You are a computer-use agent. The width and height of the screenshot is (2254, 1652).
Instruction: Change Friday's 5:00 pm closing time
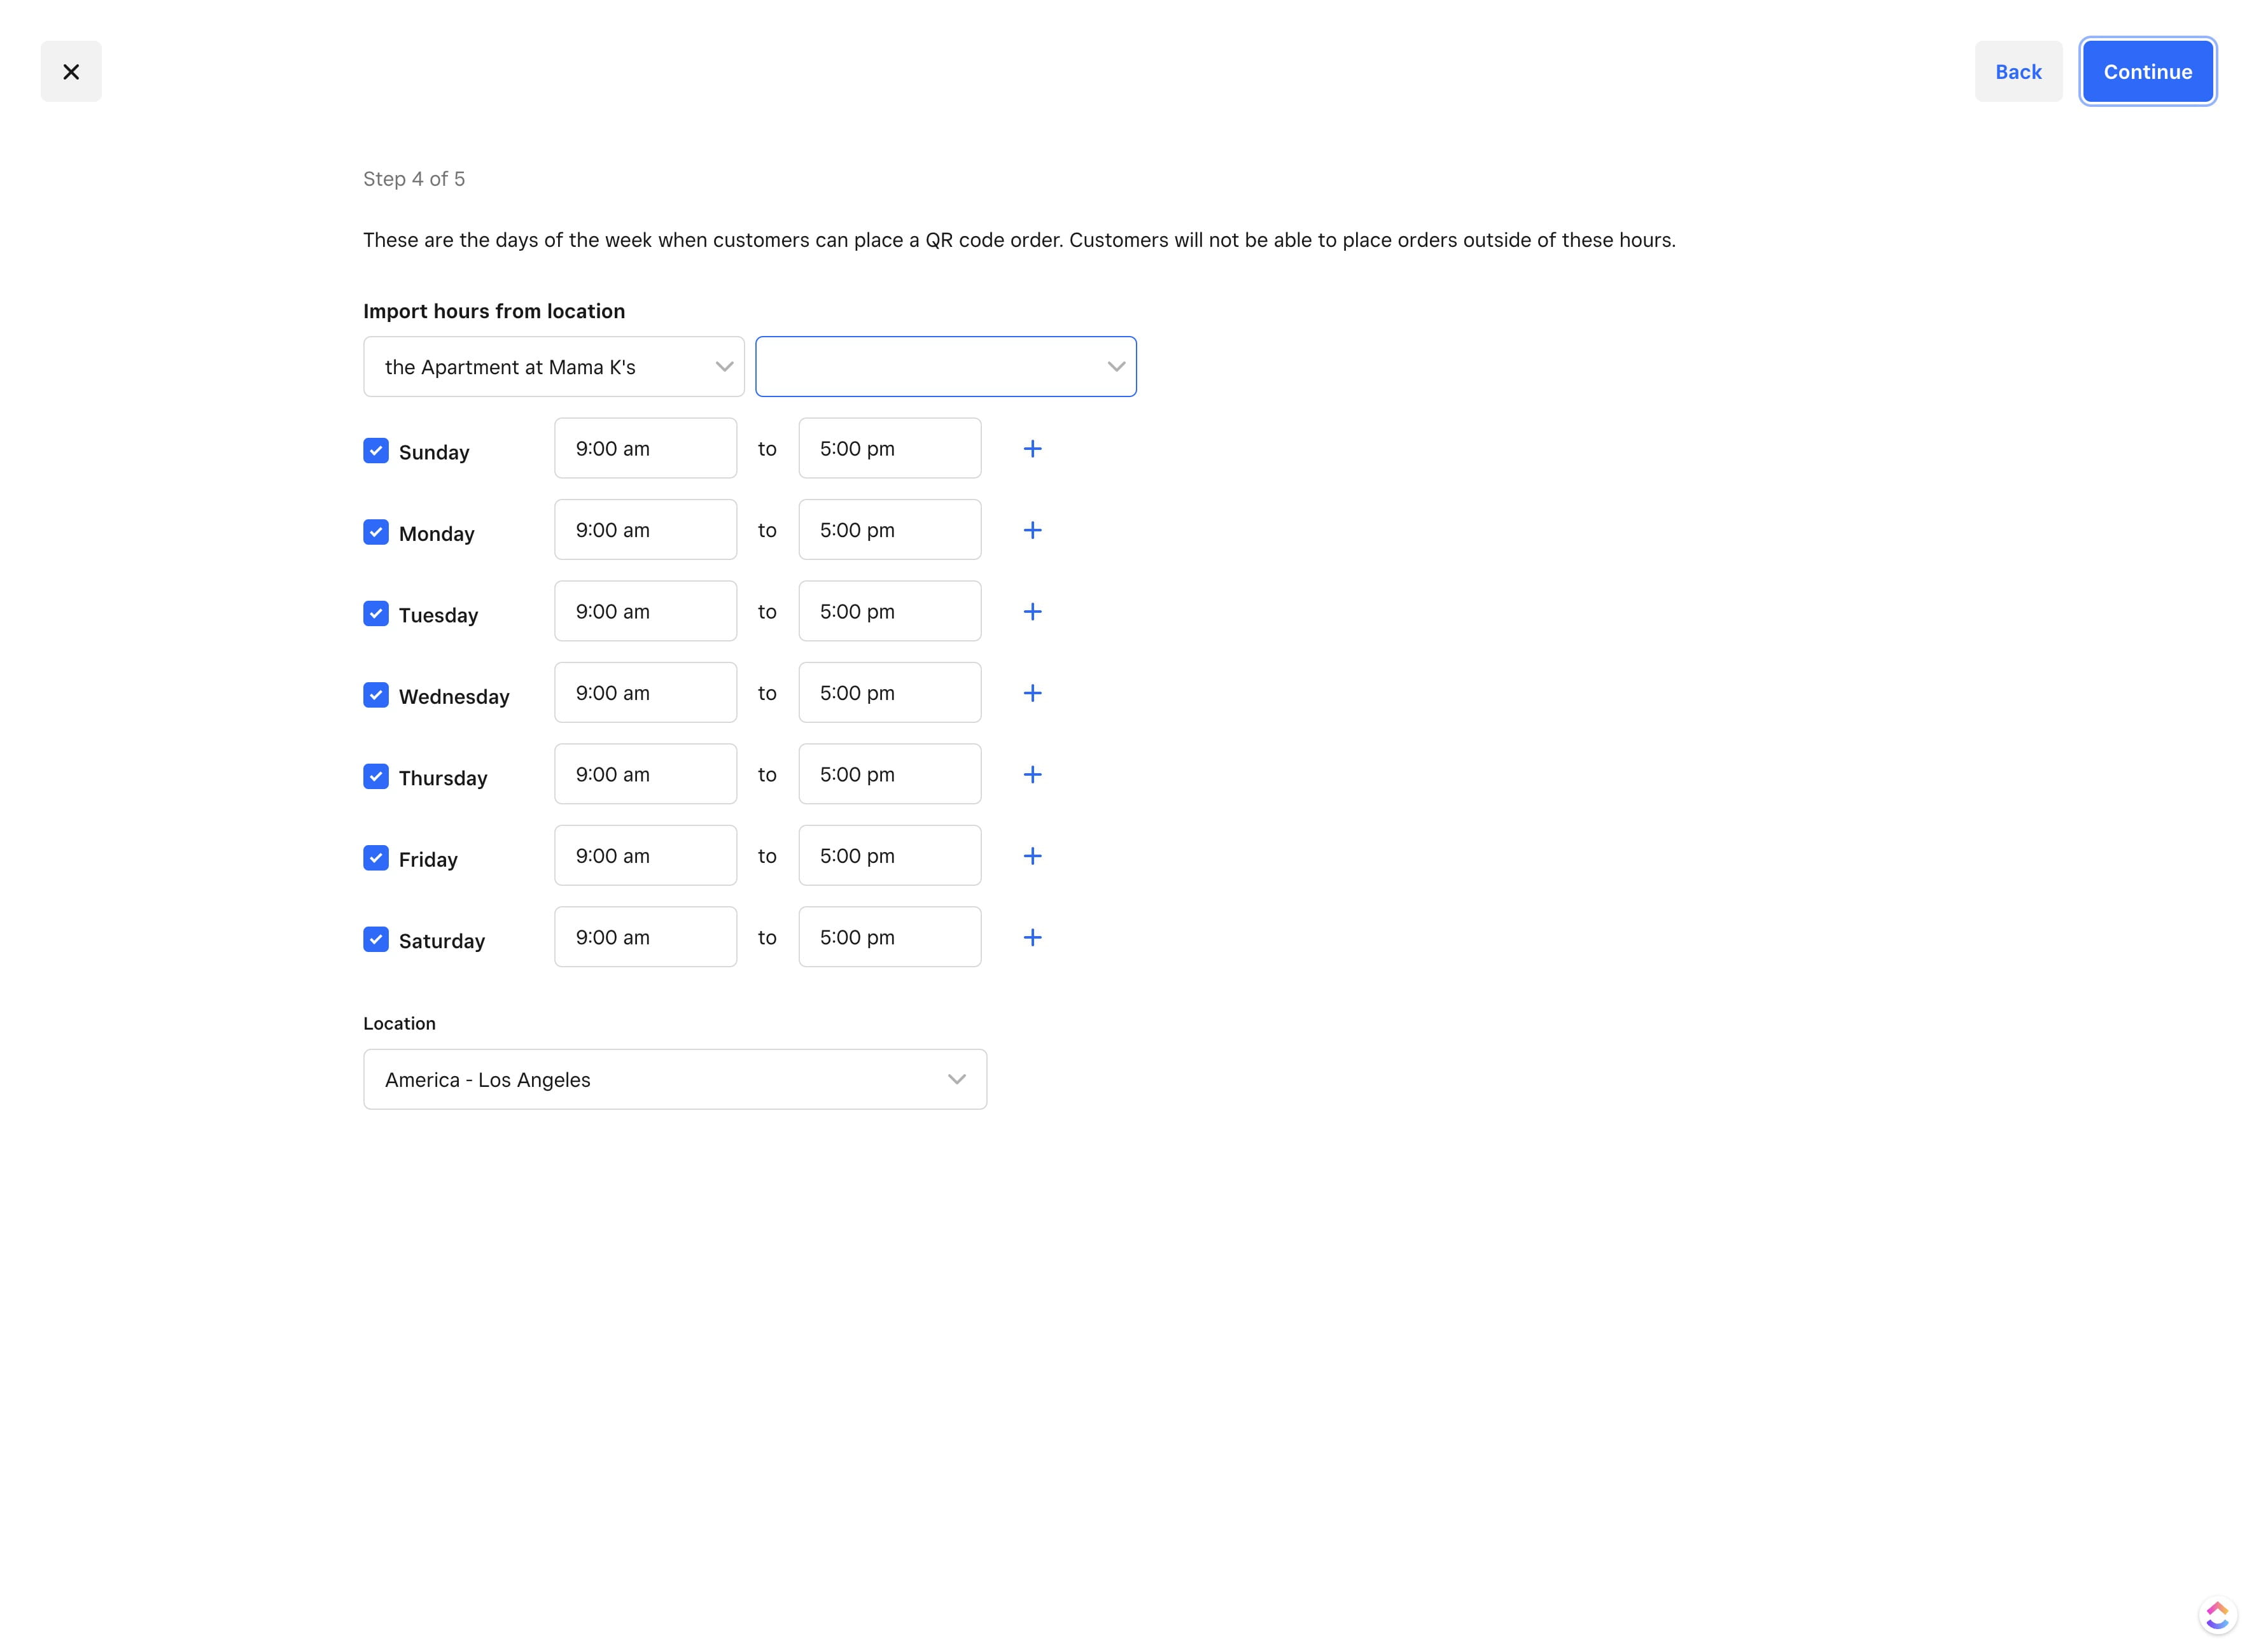pos(889,855)
